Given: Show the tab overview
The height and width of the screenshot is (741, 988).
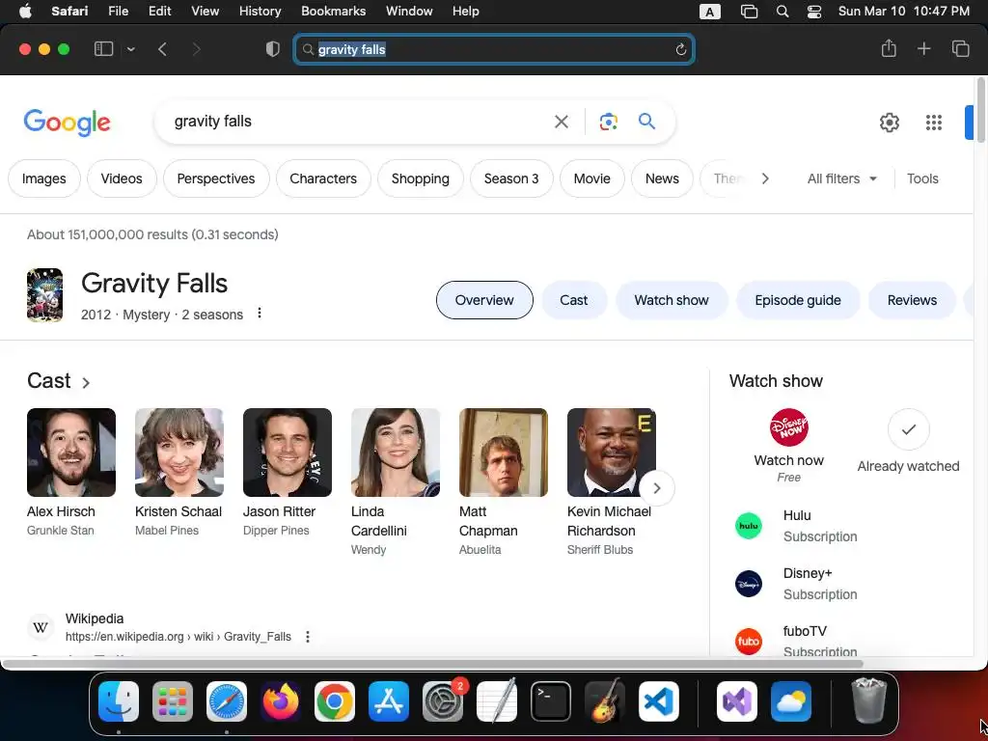Looking at the screenshot, I should pos(960,48).
